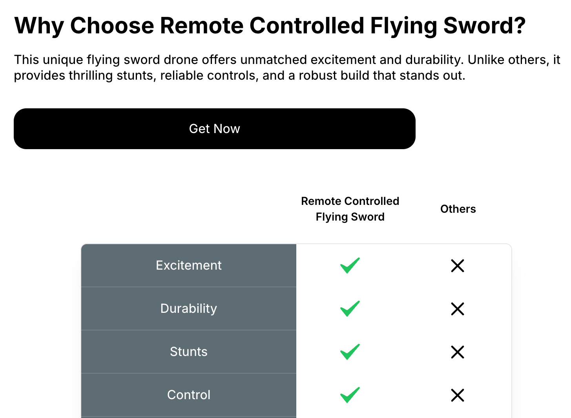Image resolution: width=571 pixels, height=418 pixels.
Task: Expand the Control row details
Action: (x=189, y=395)
